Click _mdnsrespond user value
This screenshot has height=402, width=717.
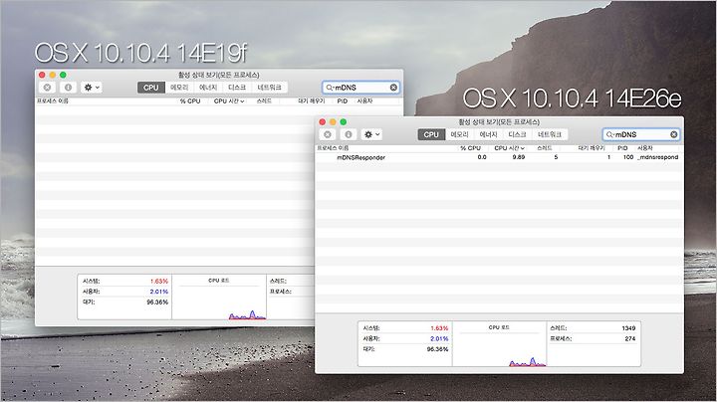658,157
